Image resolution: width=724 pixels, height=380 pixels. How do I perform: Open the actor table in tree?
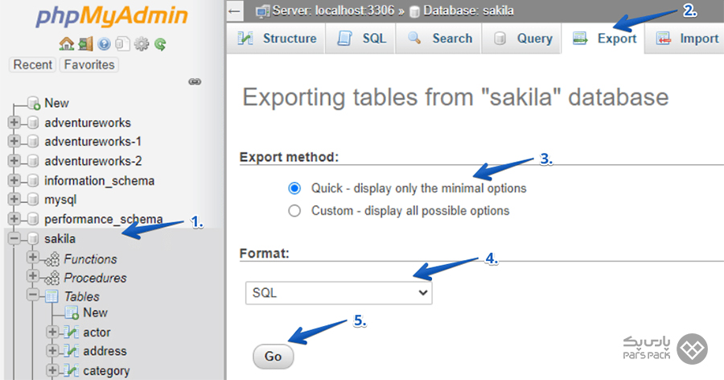pyautogui.click(x=97, y=332)
